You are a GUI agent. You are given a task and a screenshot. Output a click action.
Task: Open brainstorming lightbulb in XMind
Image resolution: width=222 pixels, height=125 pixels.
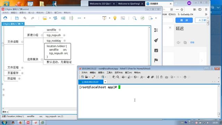pos(115,18)
